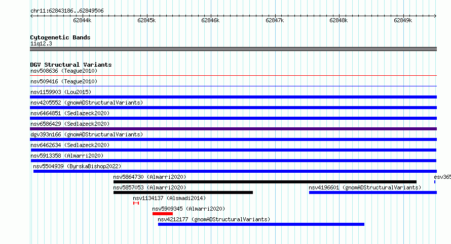
Task: Select the black nsv5857053 variant bar
Action: 183,192
